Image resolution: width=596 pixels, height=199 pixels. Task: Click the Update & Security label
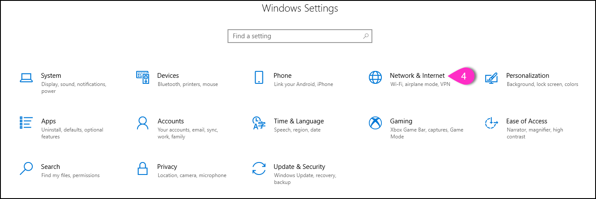pyautogui.click(x=299, y=167)
